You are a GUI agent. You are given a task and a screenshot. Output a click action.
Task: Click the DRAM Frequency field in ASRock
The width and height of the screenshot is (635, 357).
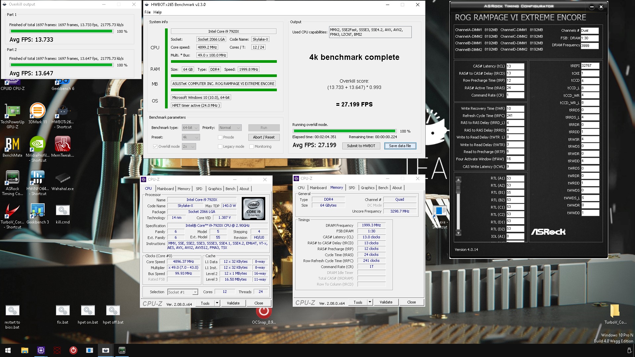[590, 46]
